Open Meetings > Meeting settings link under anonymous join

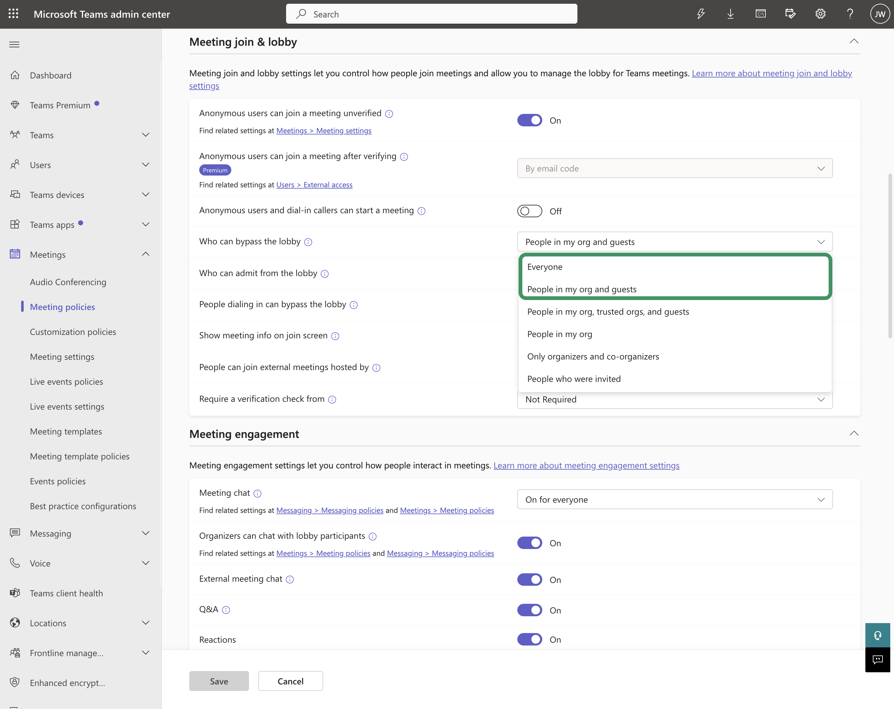pos(324,131)
